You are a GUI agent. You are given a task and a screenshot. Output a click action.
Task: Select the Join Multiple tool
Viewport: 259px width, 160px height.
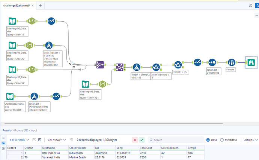(x=119, y=67)
